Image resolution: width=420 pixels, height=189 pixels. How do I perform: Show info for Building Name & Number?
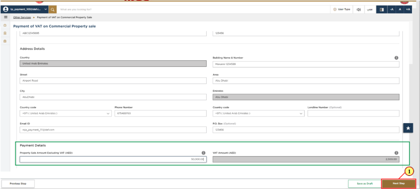tap(396, 58)
